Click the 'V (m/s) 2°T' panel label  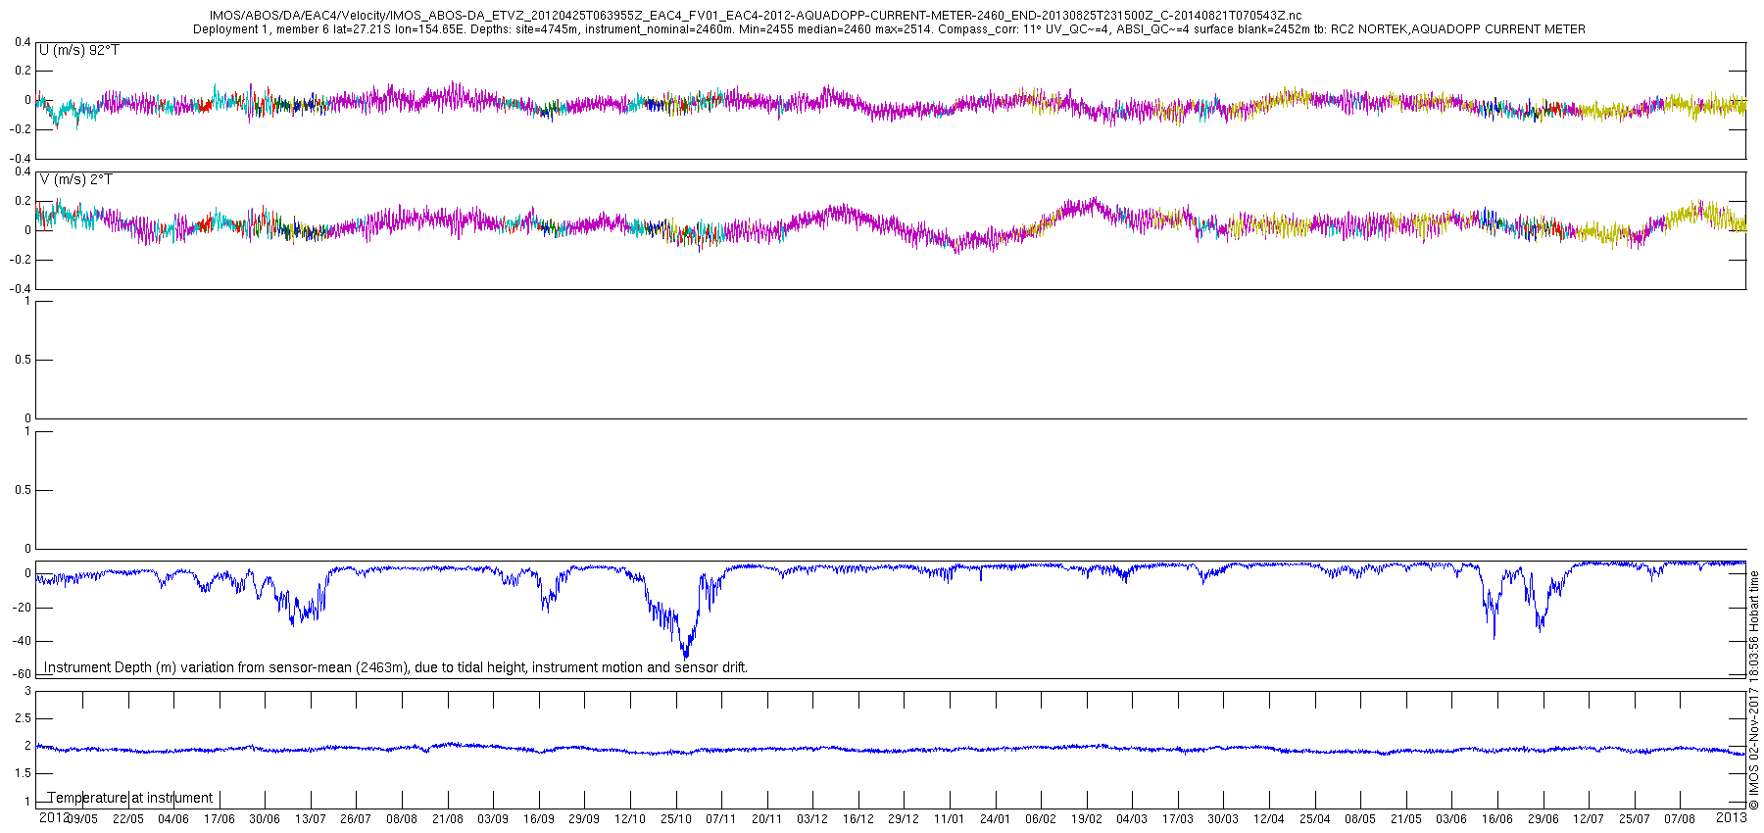point(76,179)
